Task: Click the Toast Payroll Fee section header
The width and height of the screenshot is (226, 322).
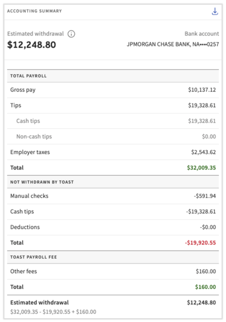Action: click(x=33, y=257)
